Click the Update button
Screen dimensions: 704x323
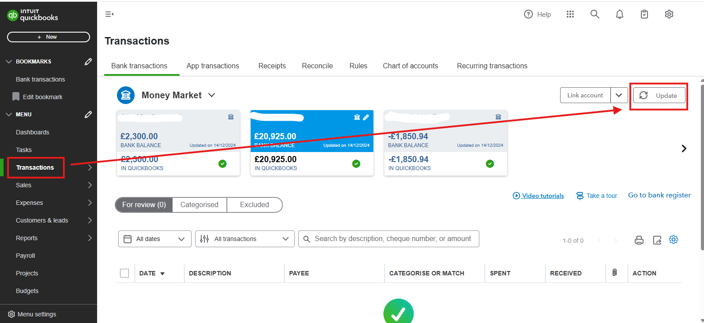point(659,95)
